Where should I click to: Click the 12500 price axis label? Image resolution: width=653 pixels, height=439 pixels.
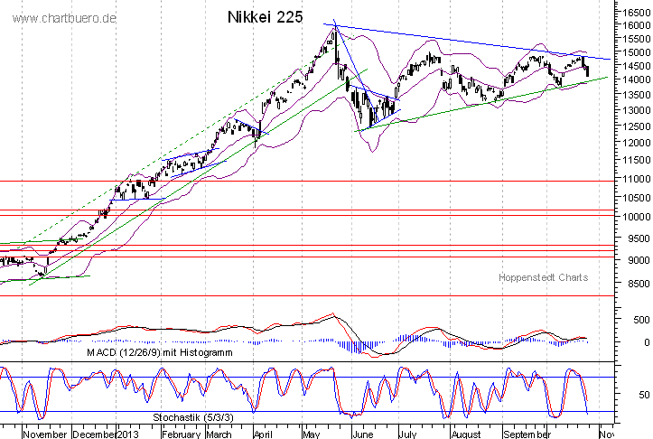pos(637,126)
